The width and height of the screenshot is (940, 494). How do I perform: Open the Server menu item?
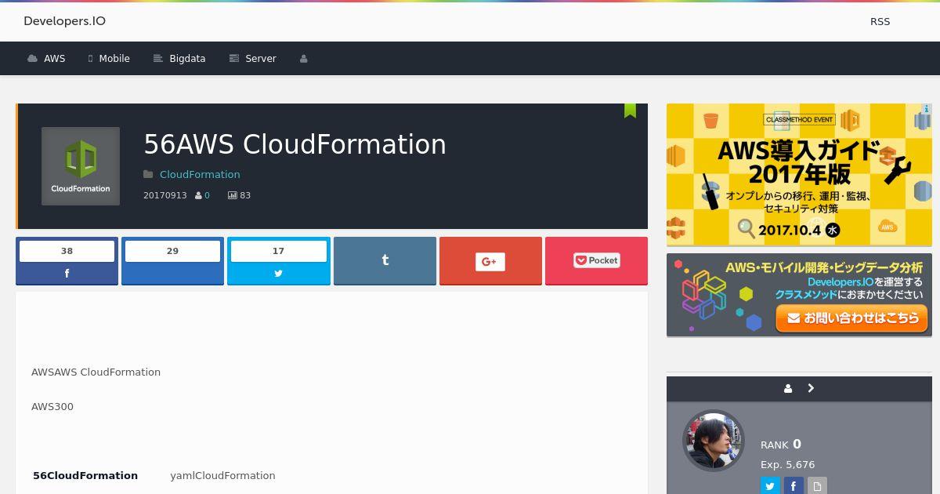[x=252, y=59]
